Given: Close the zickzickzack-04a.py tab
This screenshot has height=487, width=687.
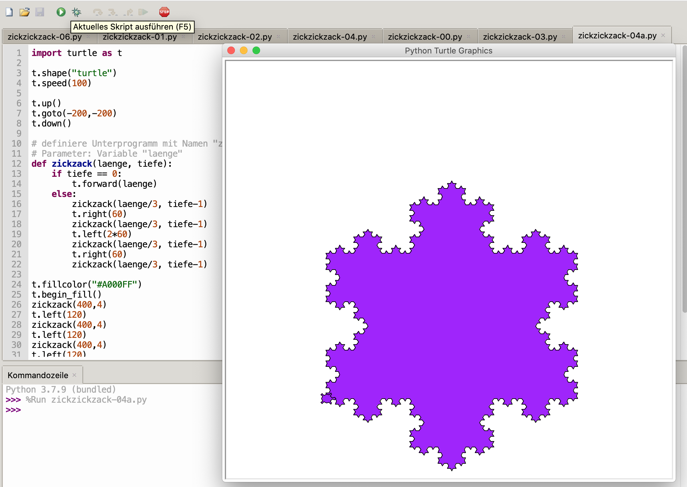Looking at the screenshot, I should (x=663, y=36).
